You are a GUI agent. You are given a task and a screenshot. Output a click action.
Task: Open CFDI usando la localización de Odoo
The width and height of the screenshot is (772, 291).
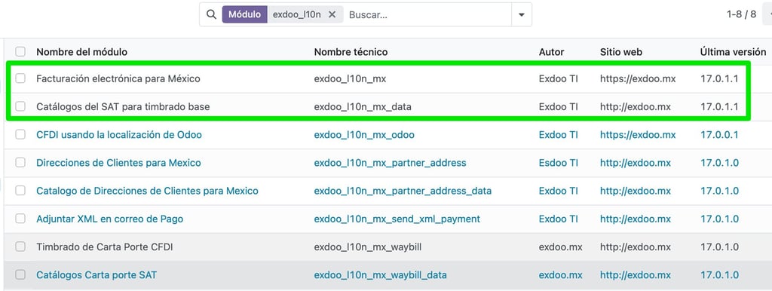point(119,134)
